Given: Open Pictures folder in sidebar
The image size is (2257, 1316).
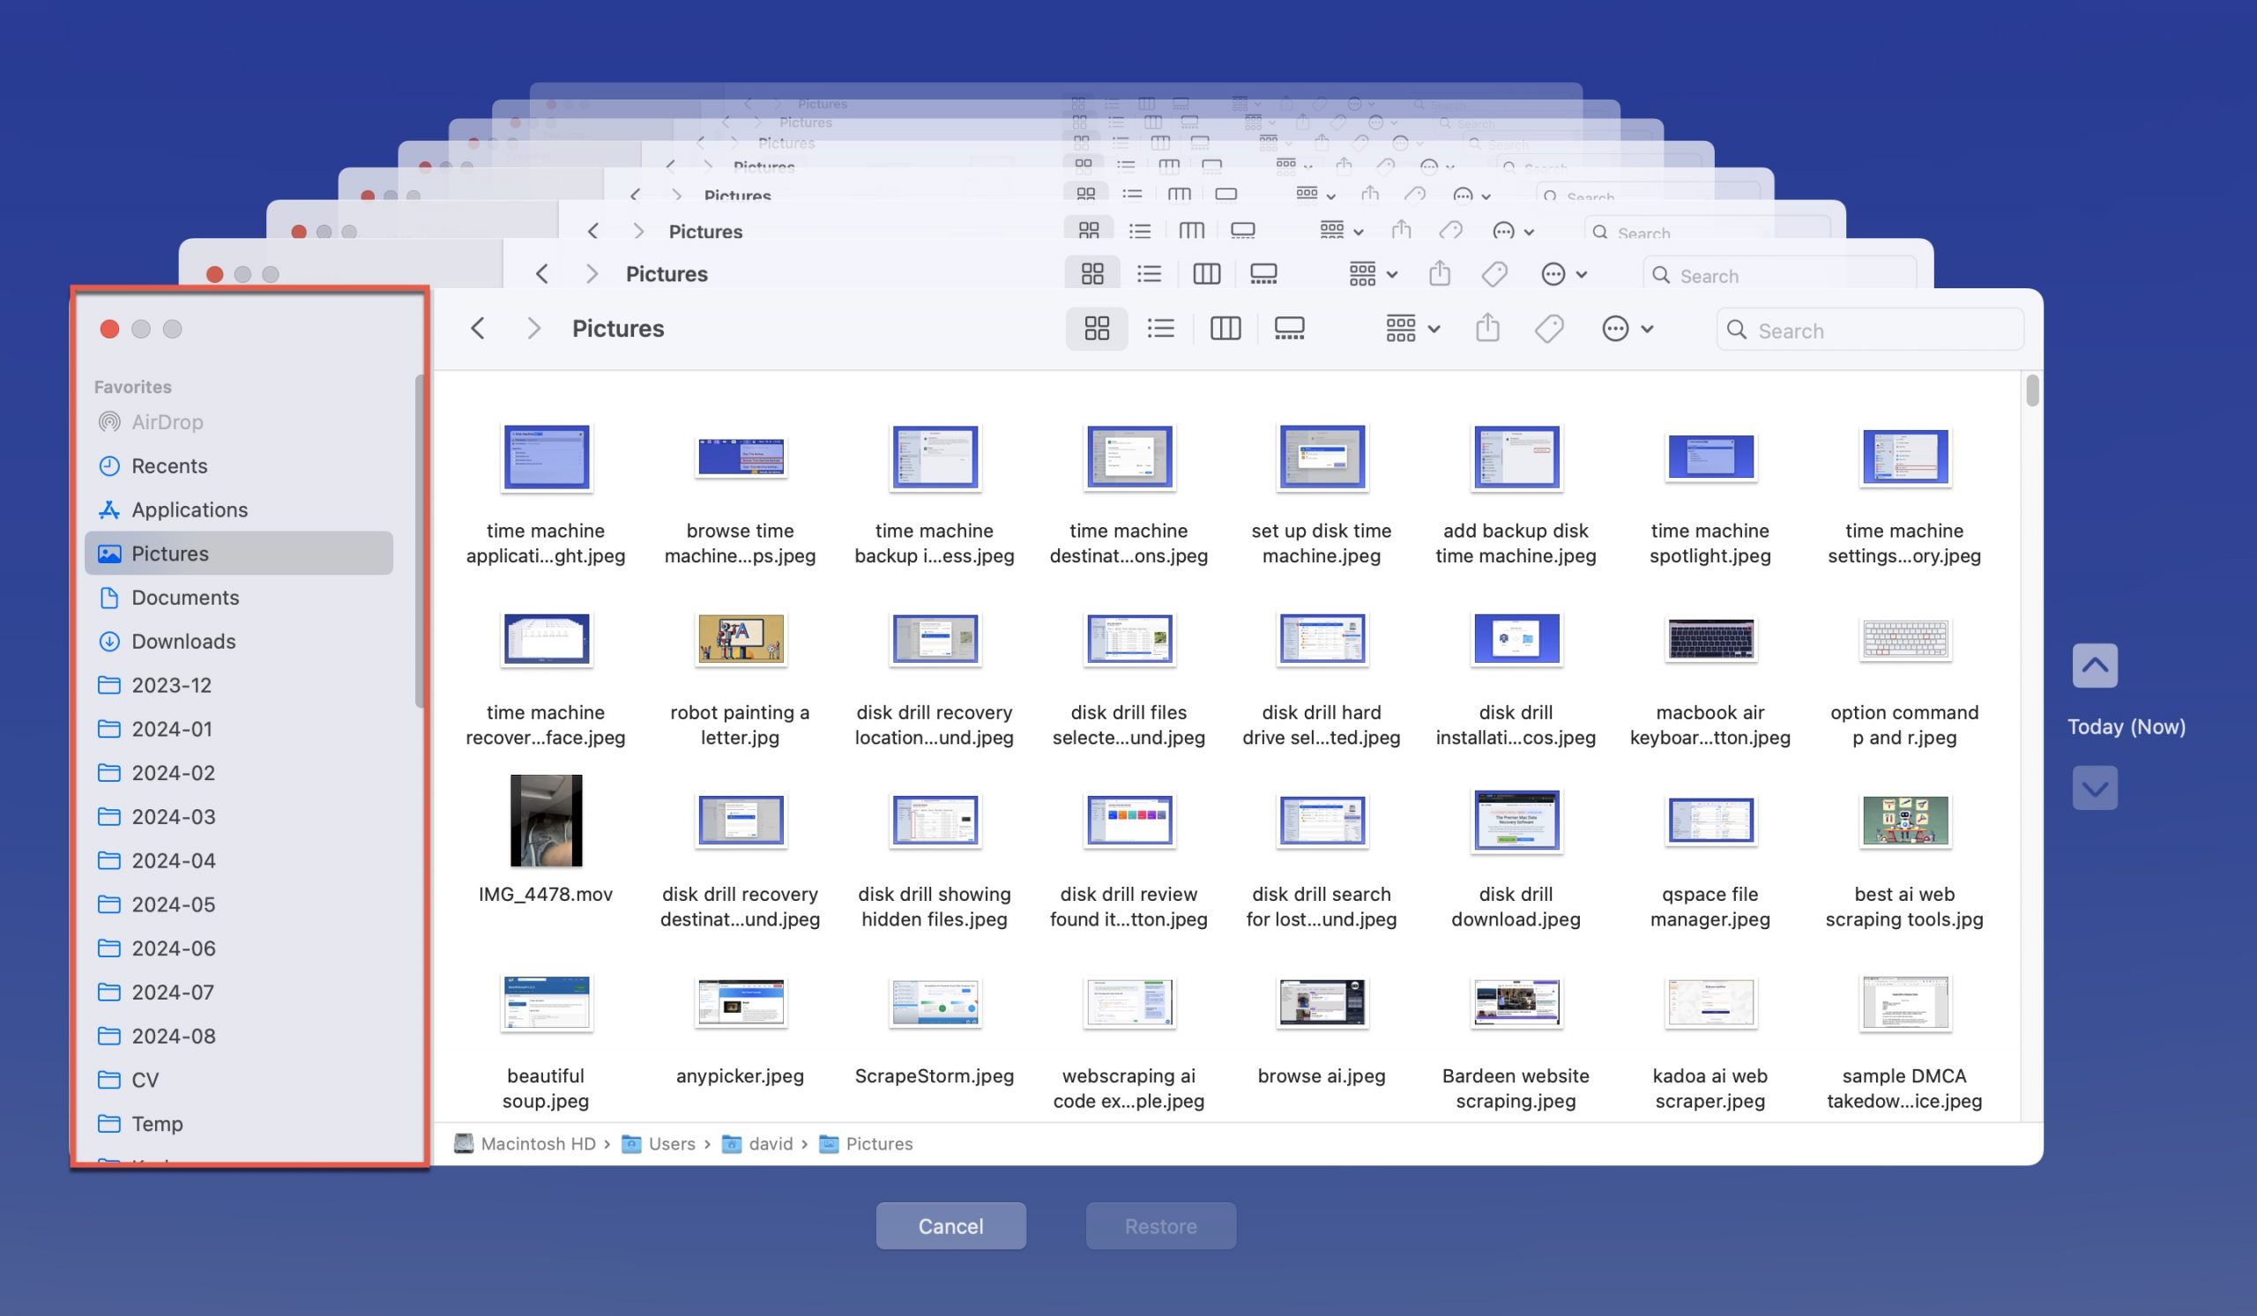Looking at the screenshot, I should point(169,553).
